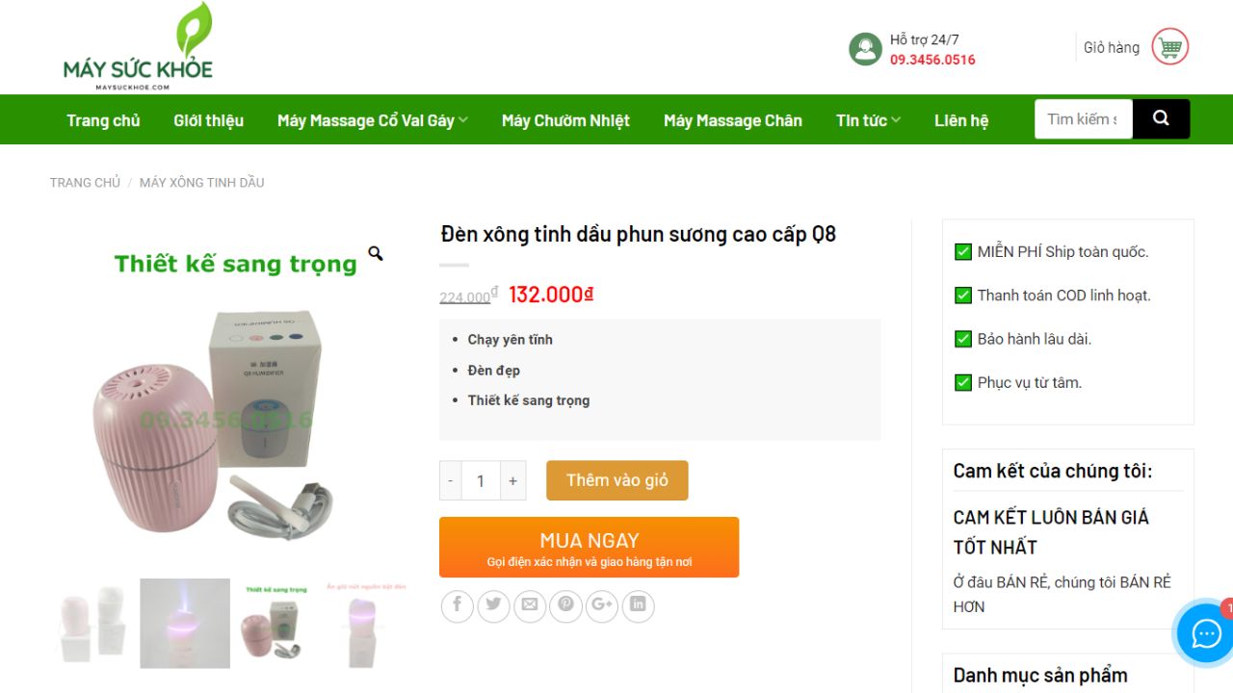
Task: Open the live chat bubble
Action: click(x=1206, y=633)
